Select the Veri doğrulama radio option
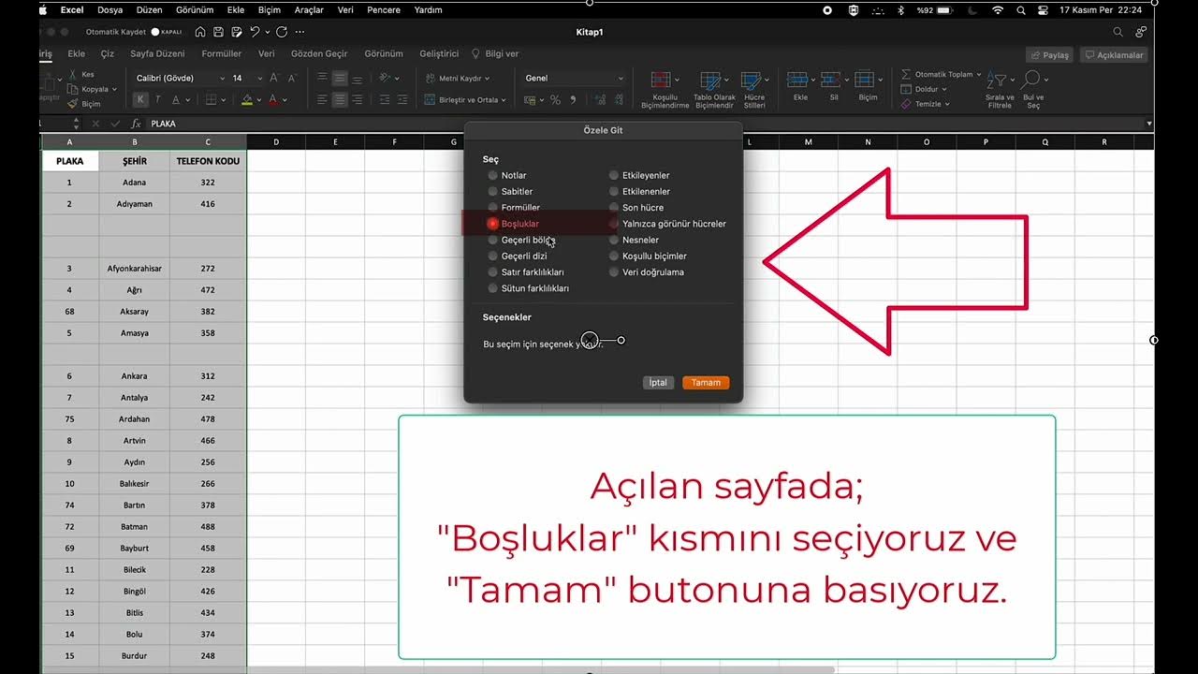Image resolution: width=1198 pixels, height=674 pixels. [x=614, y=272]
